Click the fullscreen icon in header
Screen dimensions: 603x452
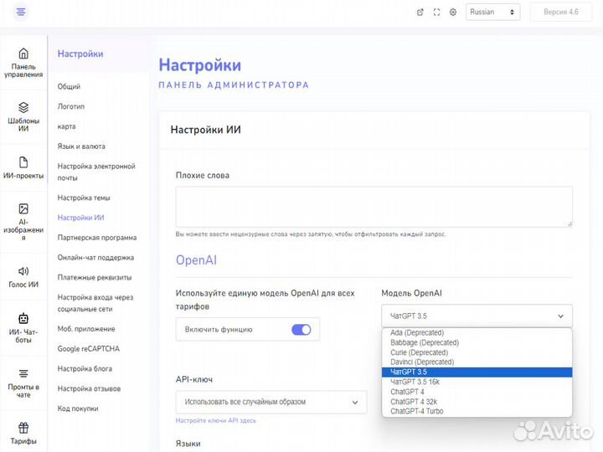436,13
